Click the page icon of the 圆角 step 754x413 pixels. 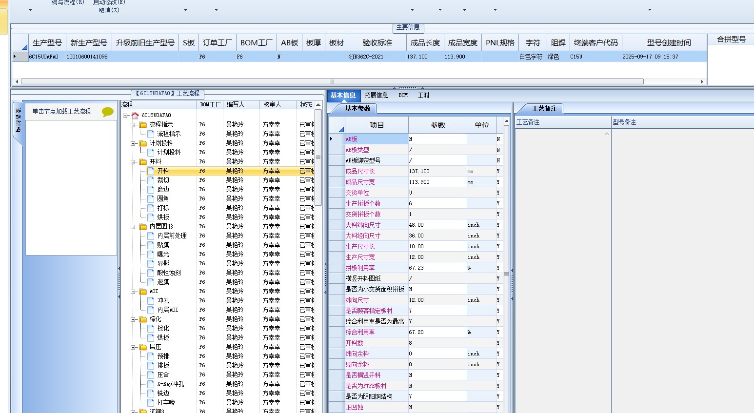point(151,199)
